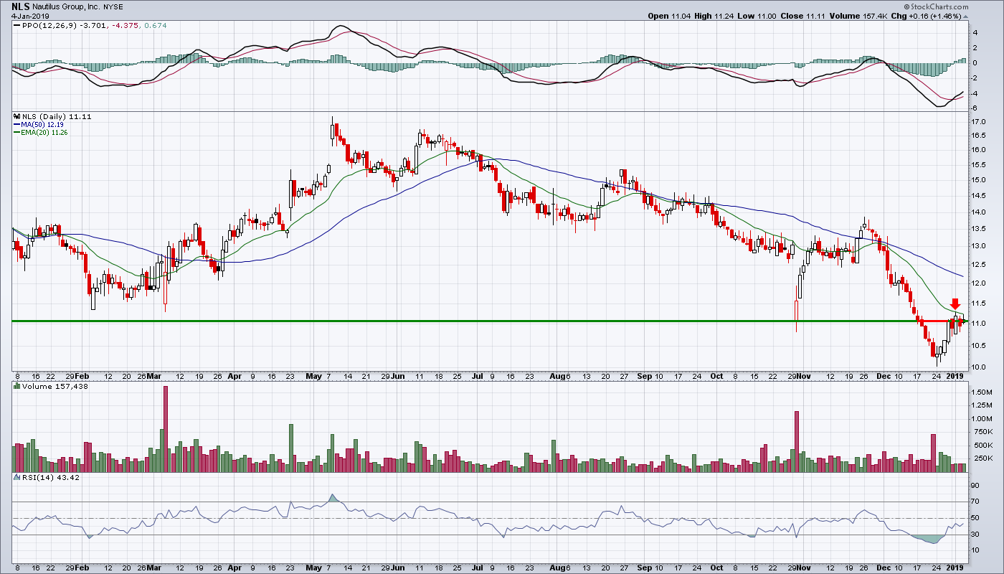
Task: Click the green EMA(20) legend line marker
Action: pyautogui.click(x=16, y=132)
